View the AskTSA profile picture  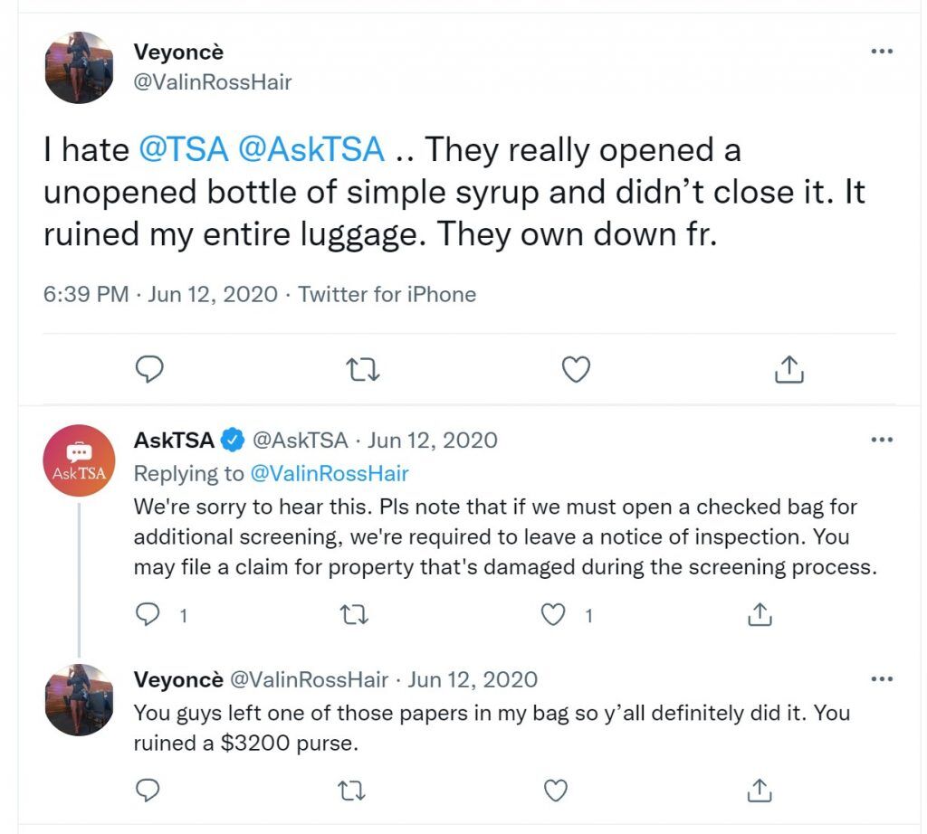pos(79,460)
